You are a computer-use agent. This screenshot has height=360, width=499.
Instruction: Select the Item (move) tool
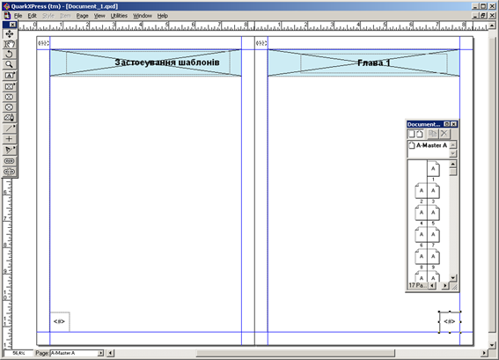point(9,33)
